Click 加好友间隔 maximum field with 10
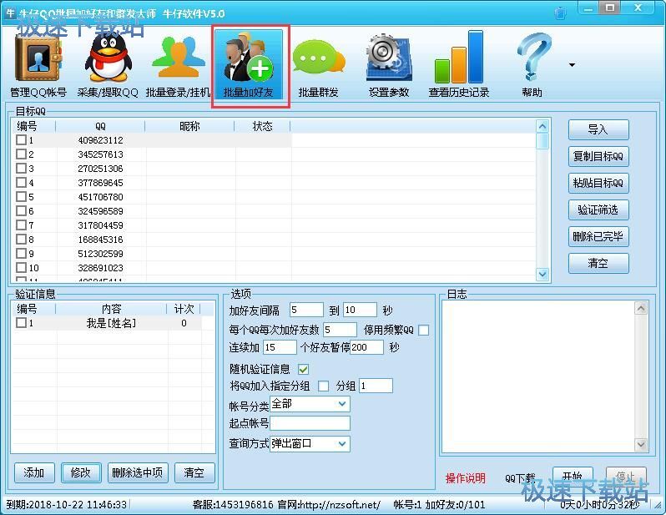The width and height of the screenshot is (666, 515). 361,310
